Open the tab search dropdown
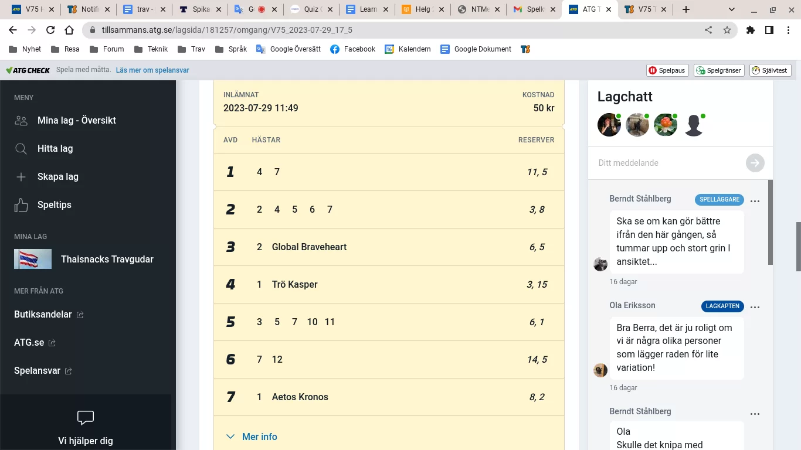Image resolution: width=801 pixels, height=450 pixels. click(x=732, y=9)
